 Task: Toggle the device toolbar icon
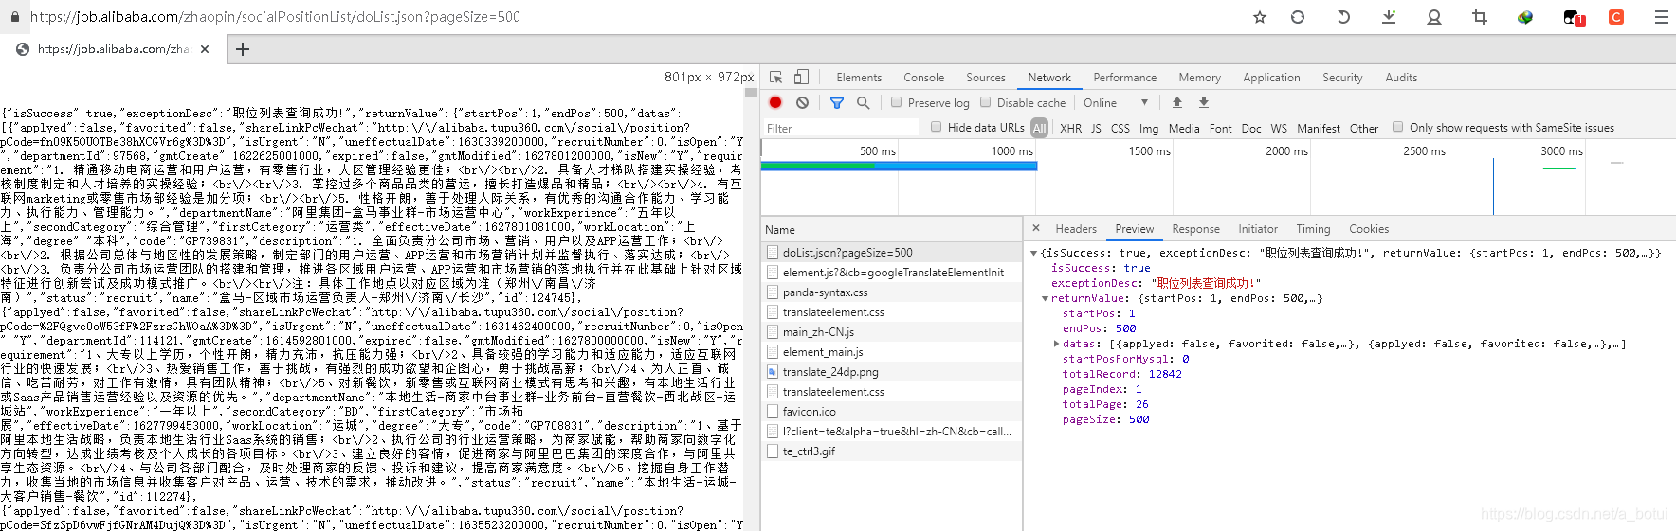pos(801,78)
